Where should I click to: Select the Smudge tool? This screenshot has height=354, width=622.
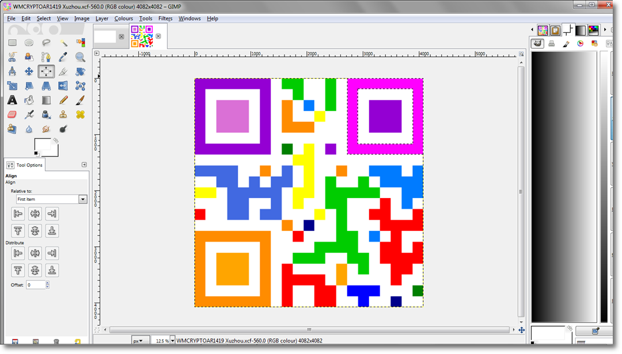pos(46,129)
